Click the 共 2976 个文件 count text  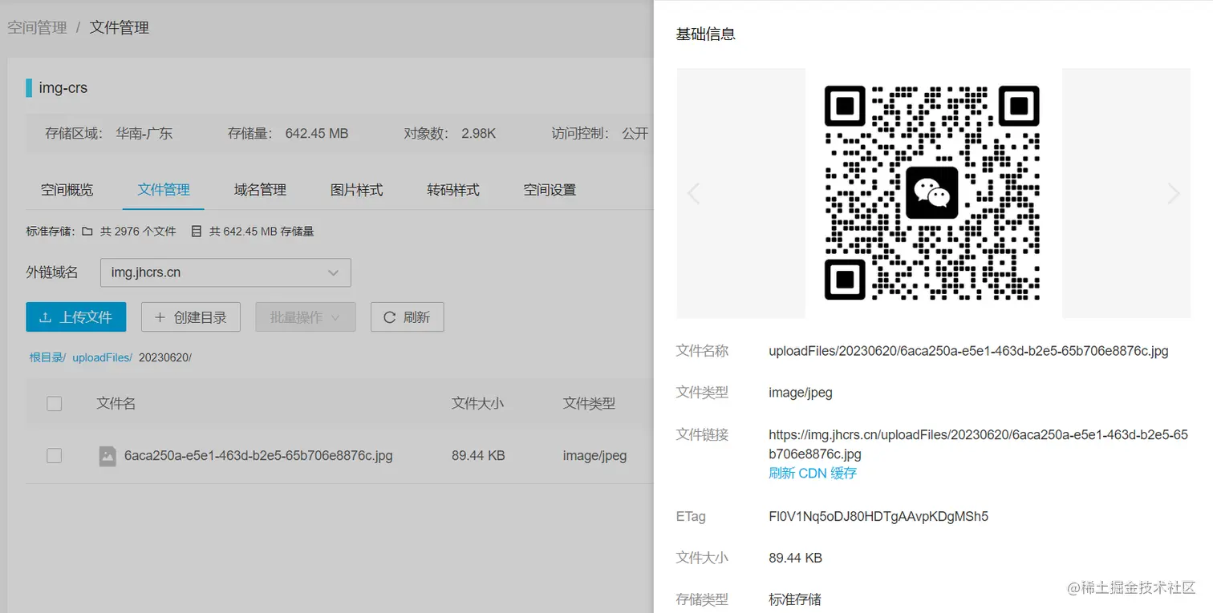tap(138, 232)
